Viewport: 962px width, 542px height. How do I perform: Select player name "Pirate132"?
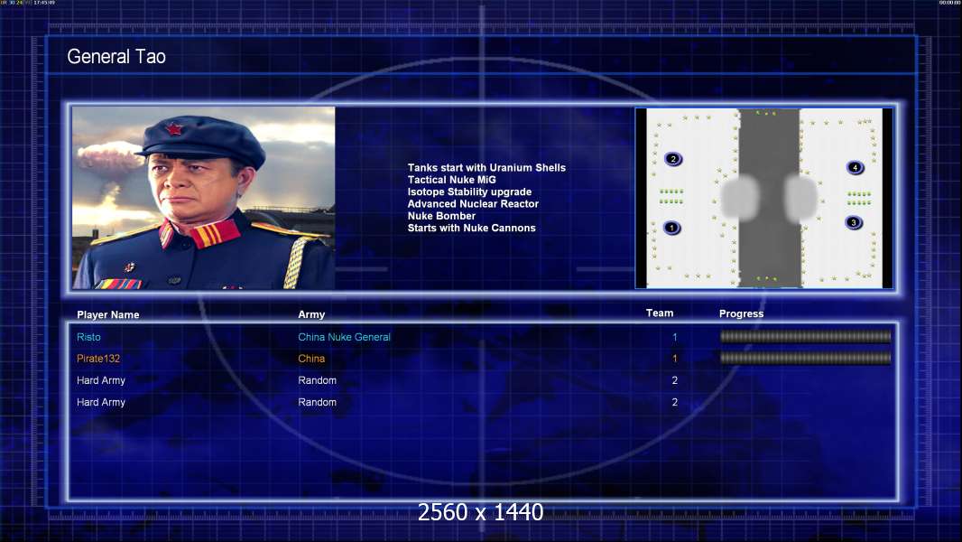click(x=98, y=359)
